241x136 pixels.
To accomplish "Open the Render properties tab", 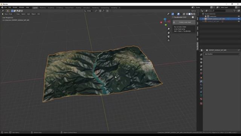I will click(x=201, y=59).
